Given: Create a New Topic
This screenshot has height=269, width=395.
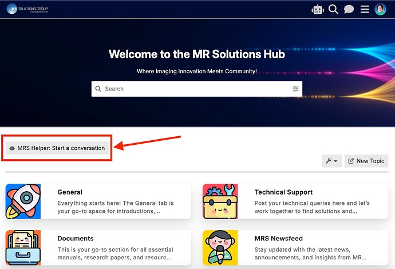Looking at the screenshot, I should pos(366,161).
